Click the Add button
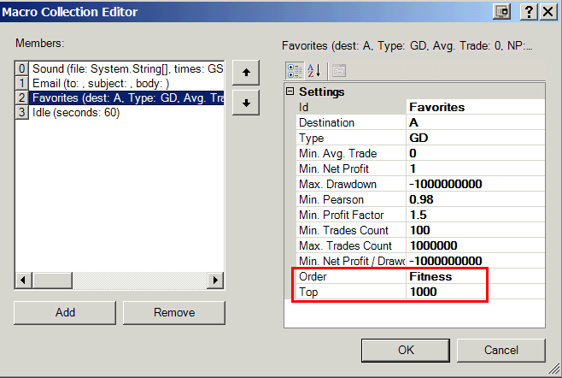Screen dimensions: 562x378 (65, 312)
